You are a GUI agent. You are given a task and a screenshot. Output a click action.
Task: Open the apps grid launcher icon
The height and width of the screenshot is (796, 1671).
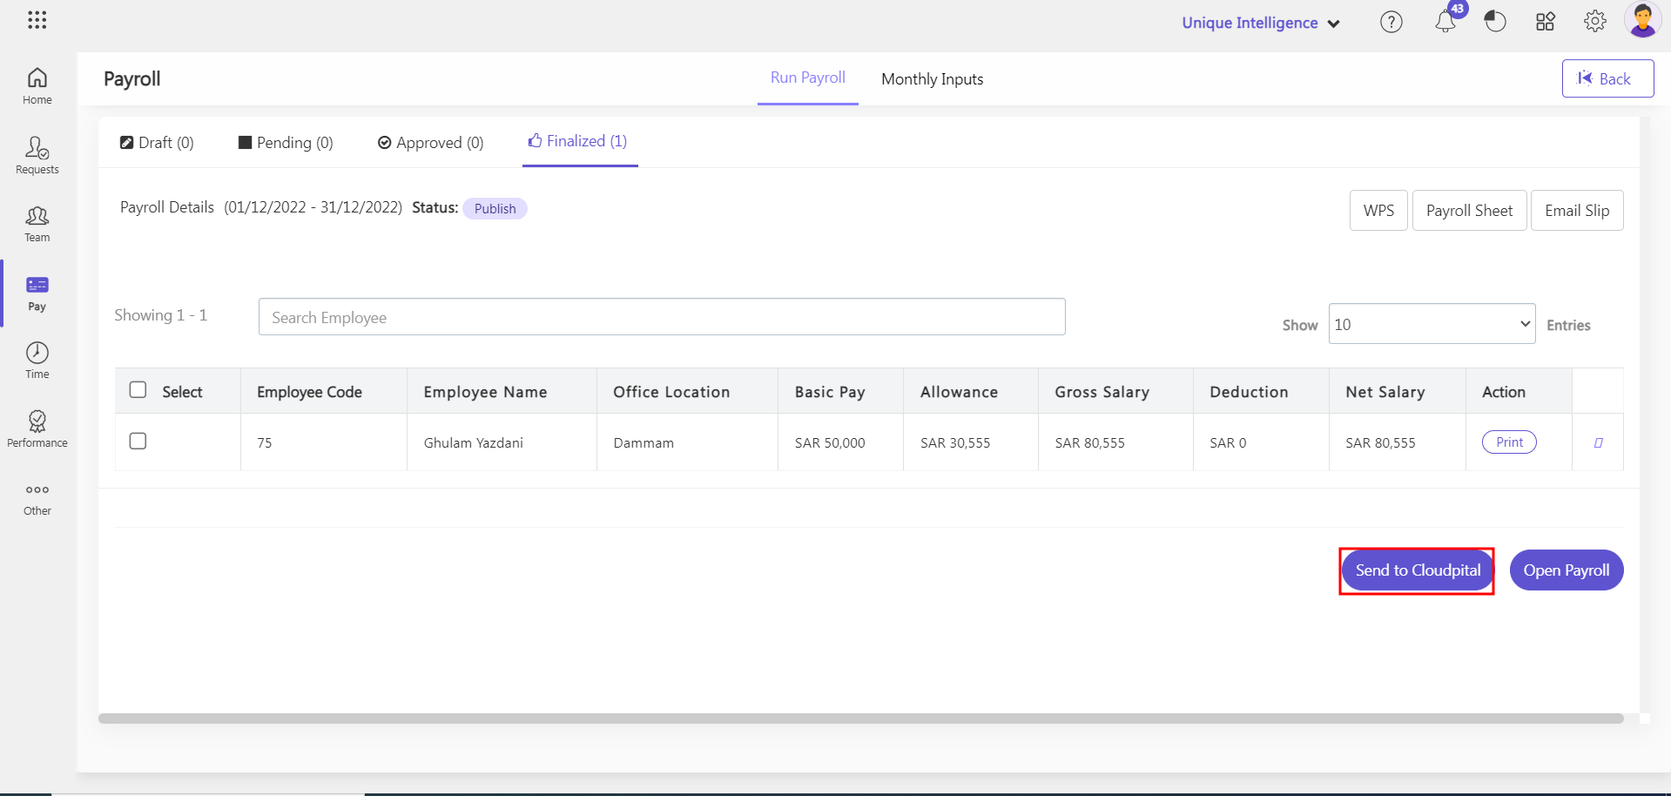click(37, 20)
